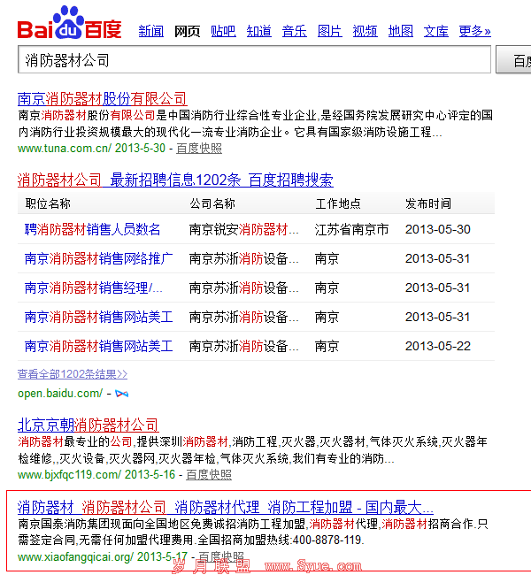The image size is (531, 575).
Task: Switch to the 贴吧 tab
Action: [223, 31]
